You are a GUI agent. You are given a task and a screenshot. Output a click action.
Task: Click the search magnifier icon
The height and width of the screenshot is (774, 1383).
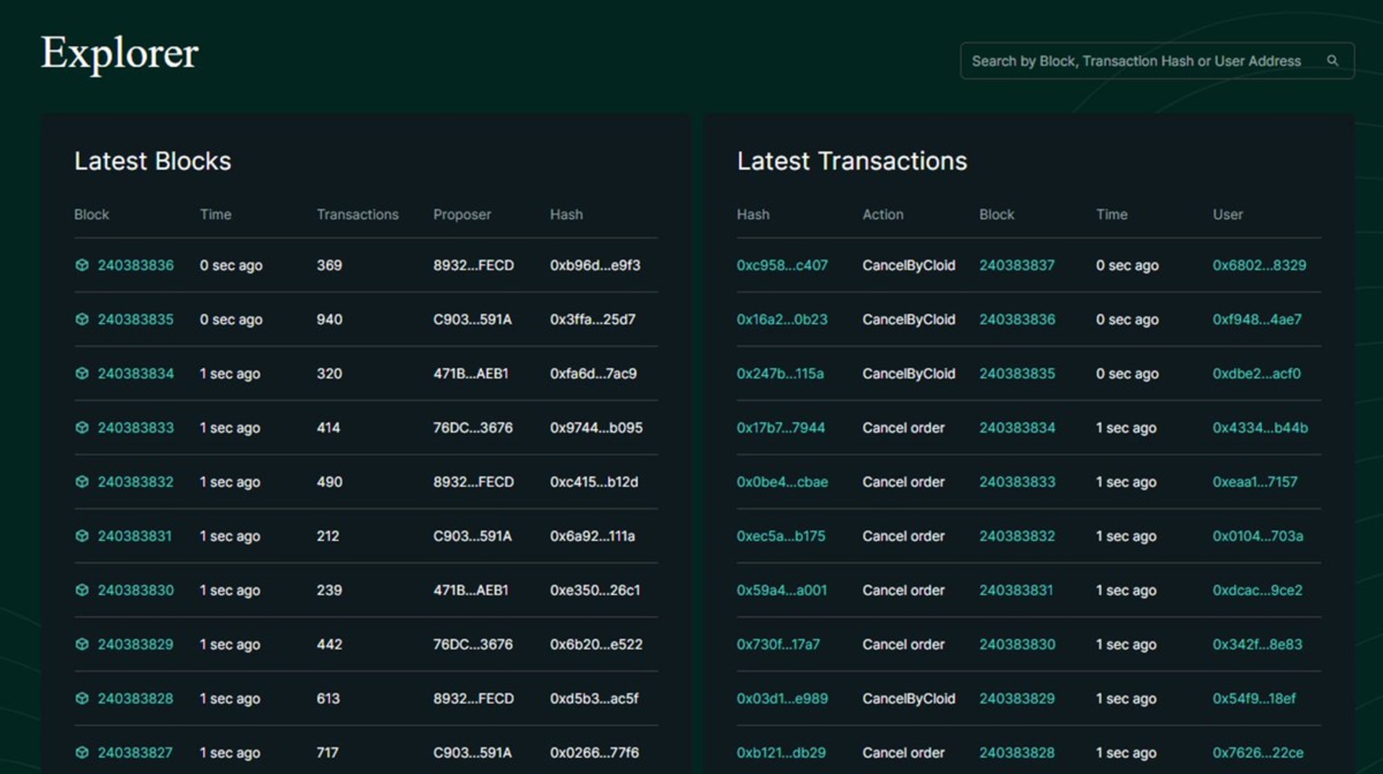tap(1333, 61)
